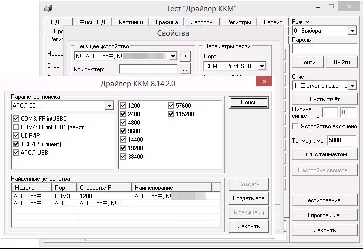Image resolution: width=363 pixels, height=249 pixels.
Task: Open the Порт COM3: FPrintUSB0 dropdown
Action: (262, 66)
